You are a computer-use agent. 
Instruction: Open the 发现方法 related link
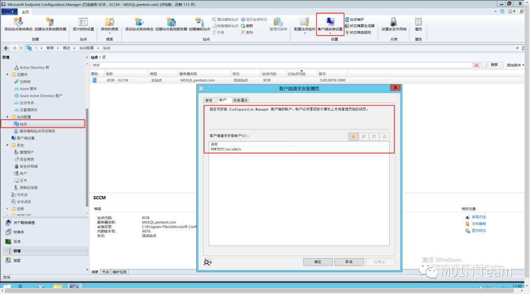tap(478, 217)
